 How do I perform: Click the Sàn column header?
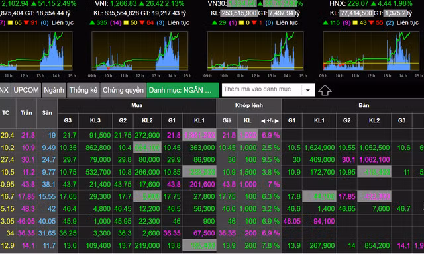point(47,113)
